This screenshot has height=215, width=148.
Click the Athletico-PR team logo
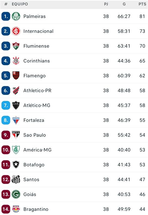(16, 90)
